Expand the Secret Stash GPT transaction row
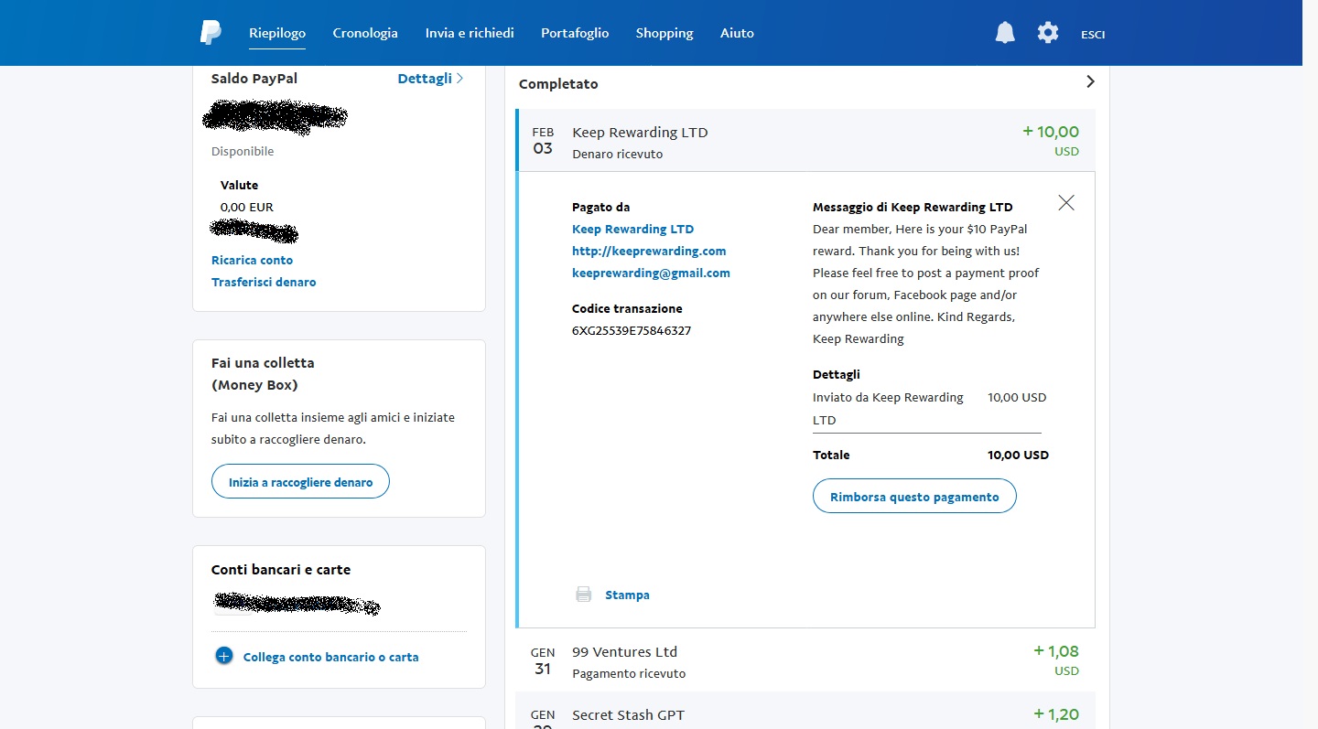 coord(805,711)
